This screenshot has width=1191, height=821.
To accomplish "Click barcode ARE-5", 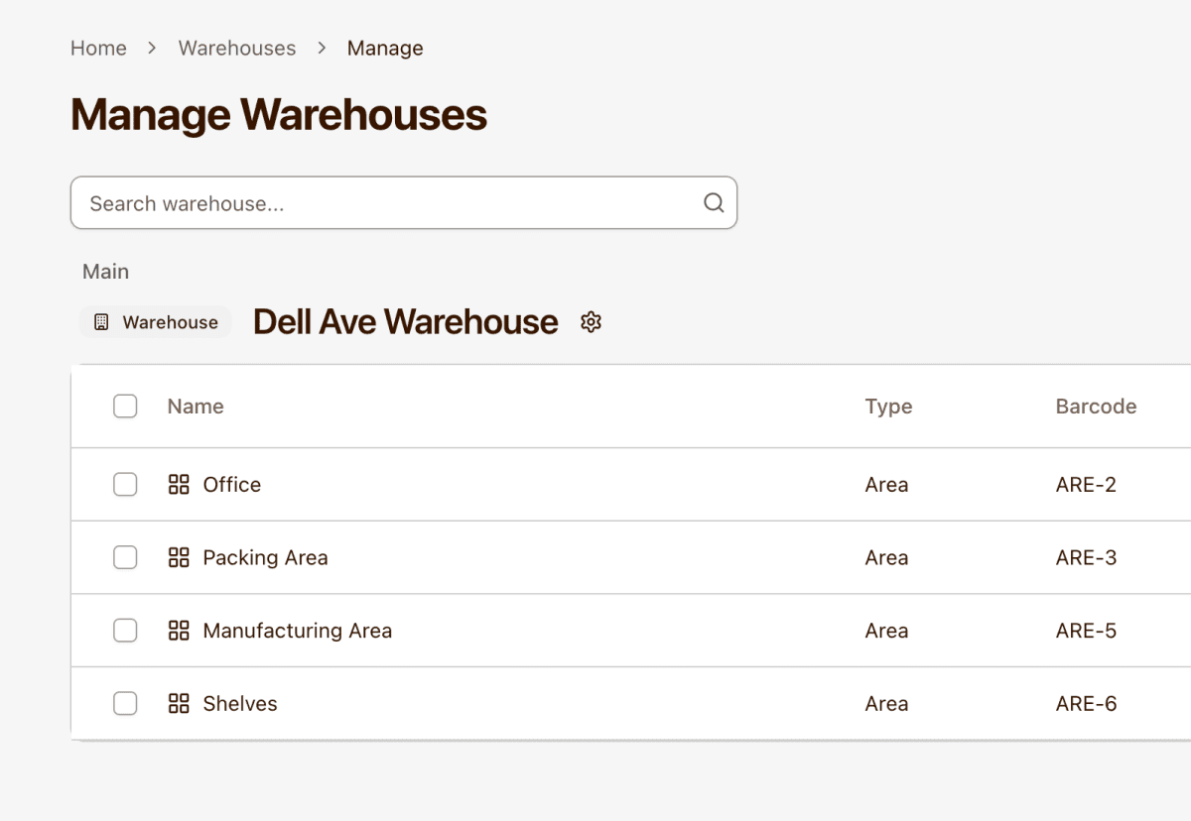I will 1086,631.
